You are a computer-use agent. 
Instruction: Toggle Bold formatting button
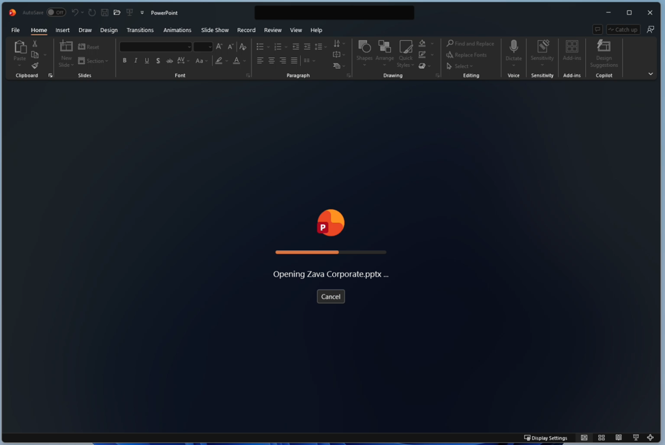click(x=124, y=61)
